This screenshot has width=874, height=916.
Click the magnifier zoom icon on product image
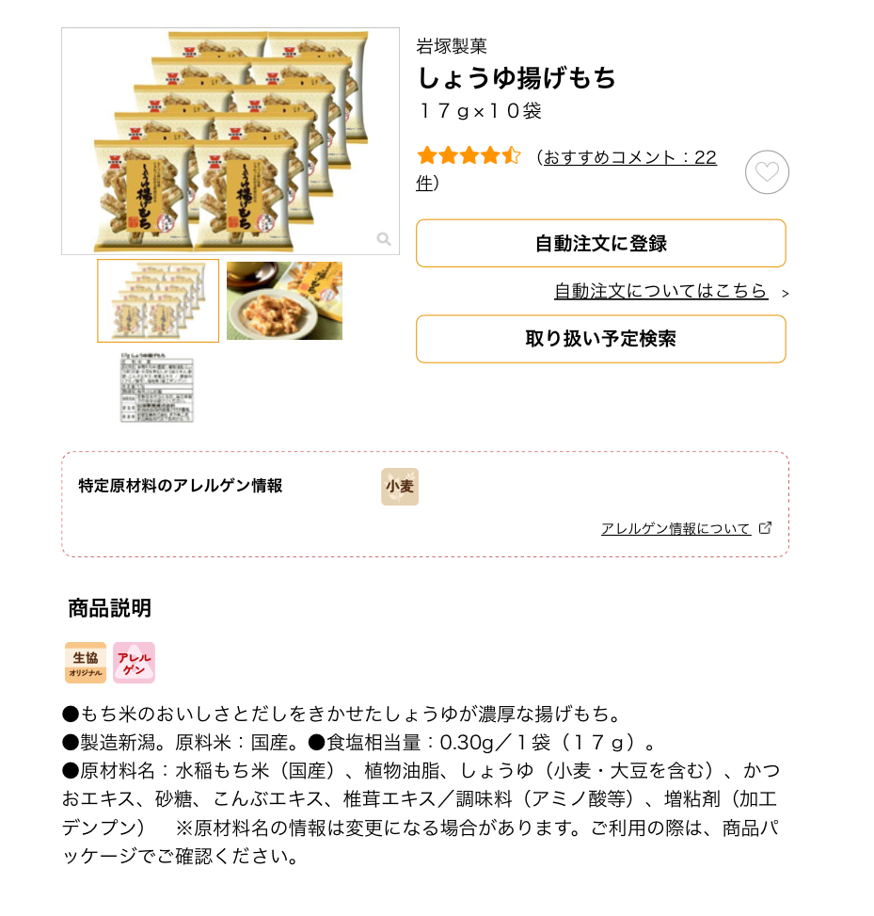384,239
